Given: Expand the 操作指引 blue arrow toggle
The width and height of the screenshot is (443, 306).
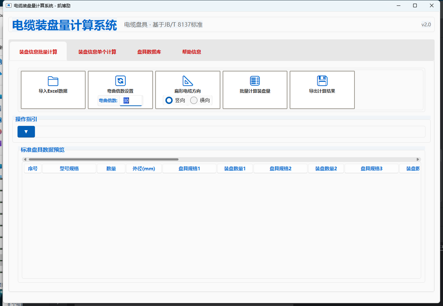Looking at the screenshot, I should tap(26, 132).
